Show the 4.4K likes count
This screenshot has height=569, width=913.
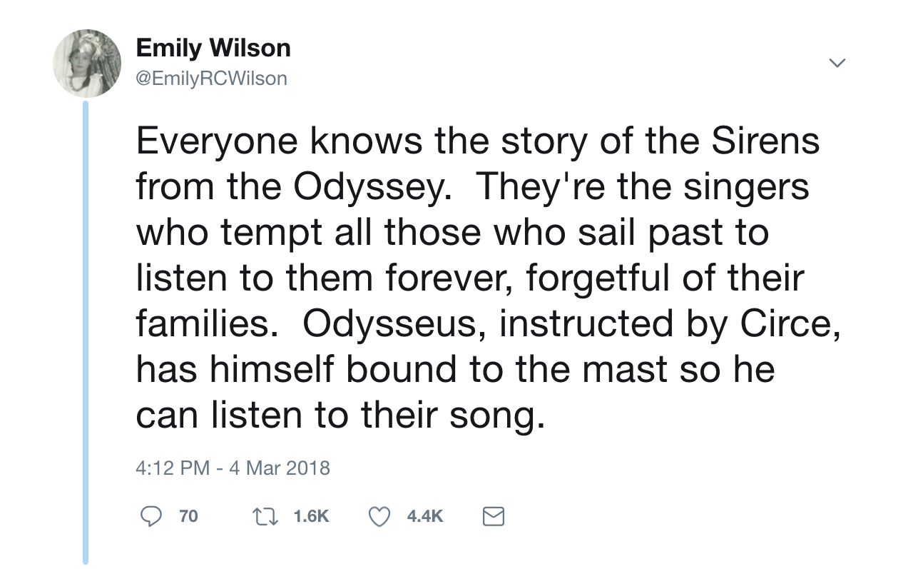(425, 516)
